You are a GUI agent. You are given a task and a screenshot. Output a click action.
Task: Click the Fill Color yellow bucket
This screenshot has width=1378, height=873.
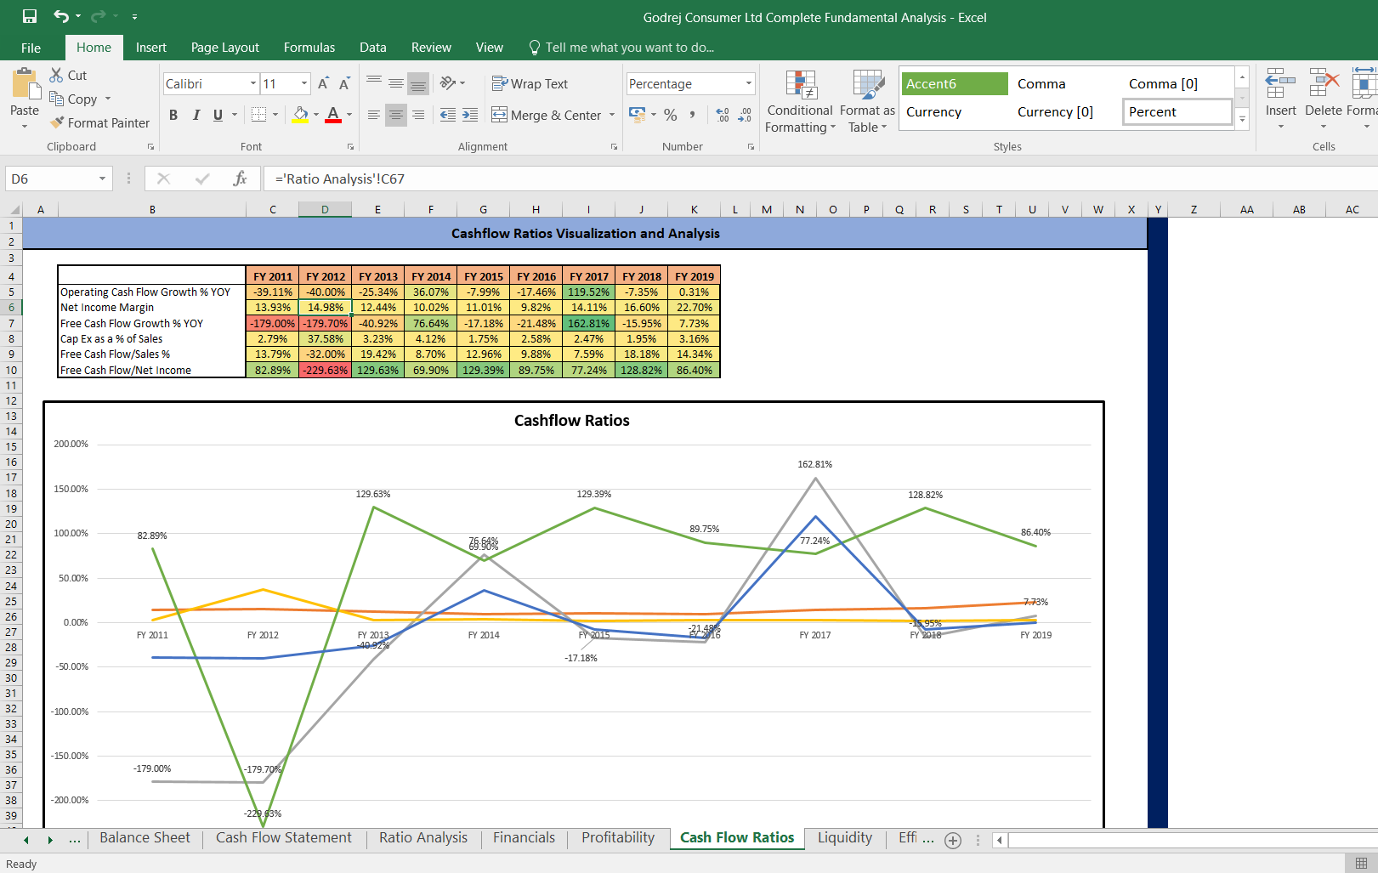301,115
